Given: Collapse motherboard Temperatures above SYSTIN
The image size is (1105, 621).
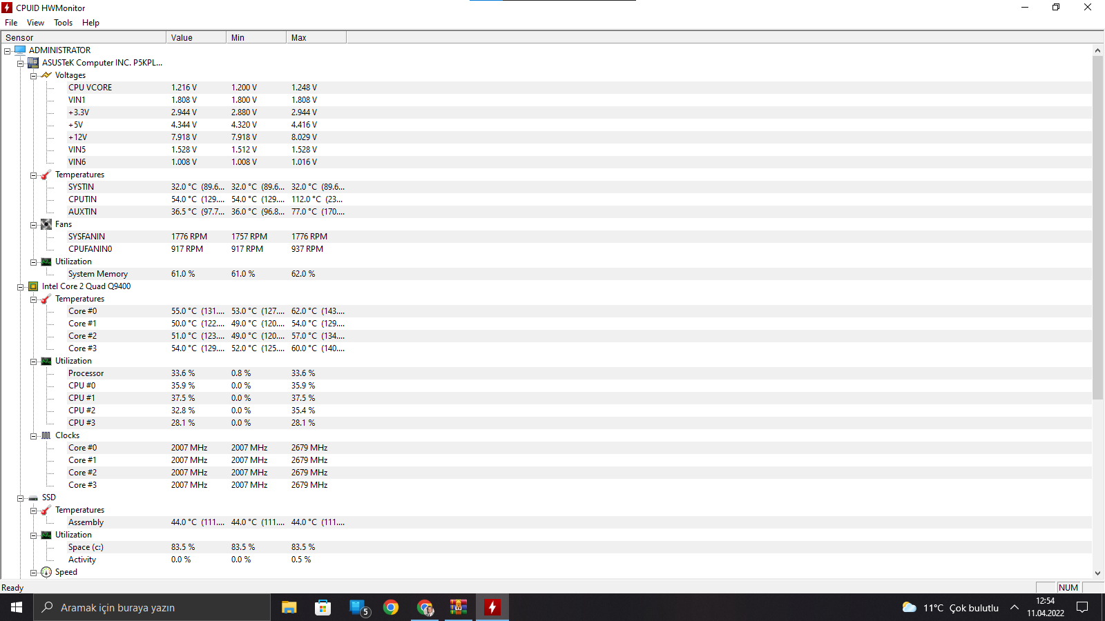Looking at the screenshot, I should [x=33, y=175].
